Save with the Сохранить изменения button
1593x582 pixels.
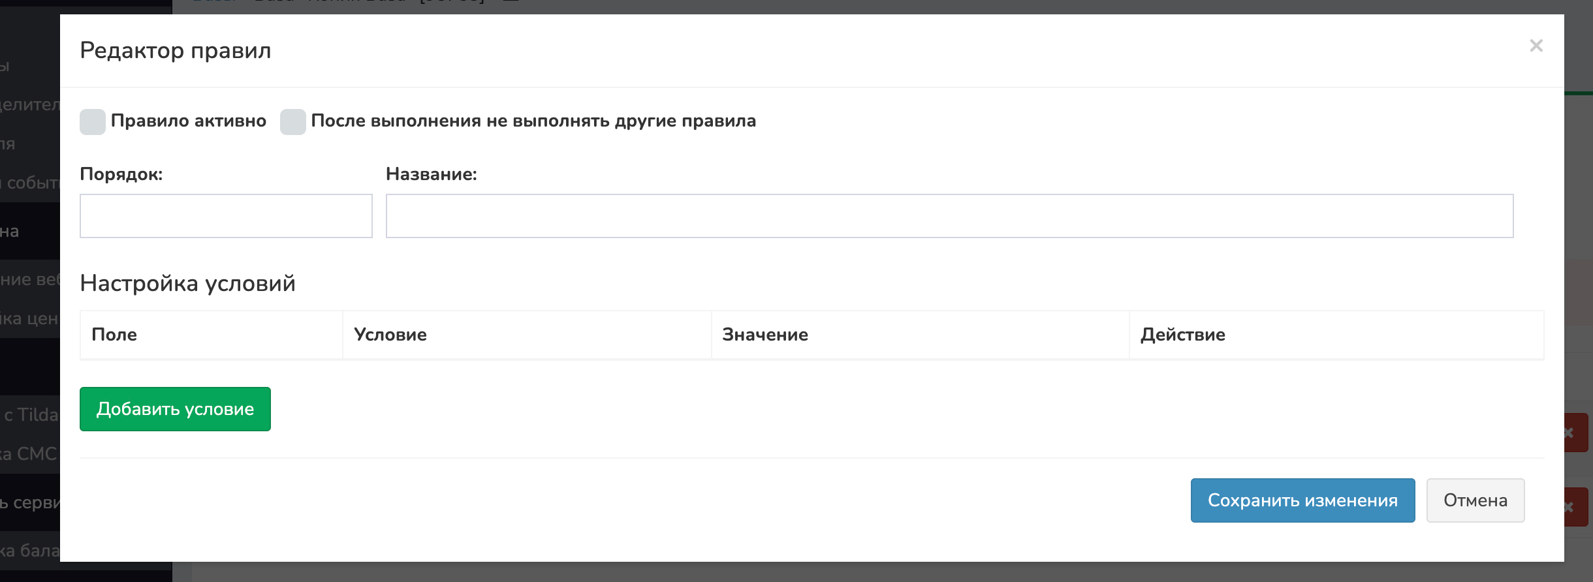(1302, 500)
